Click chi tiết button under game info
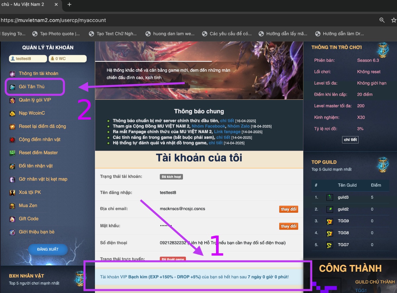 [x=350, y=140]
